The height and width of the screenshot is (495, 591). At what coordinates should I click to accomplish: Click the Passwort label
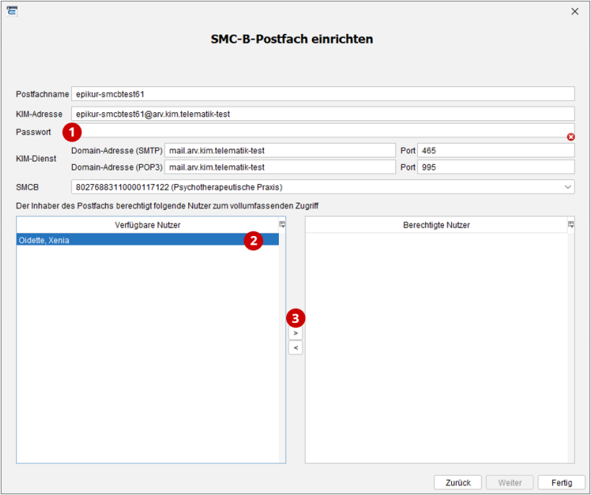click(33, 132)
